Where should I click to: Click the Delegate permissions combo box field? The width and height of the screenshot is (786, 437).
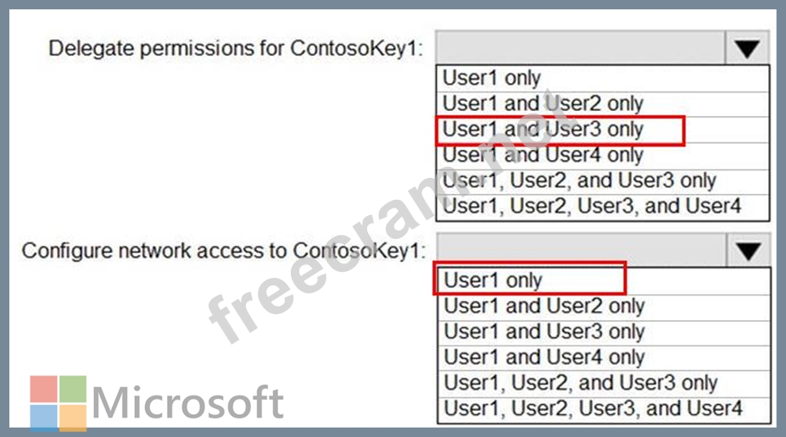580,48
